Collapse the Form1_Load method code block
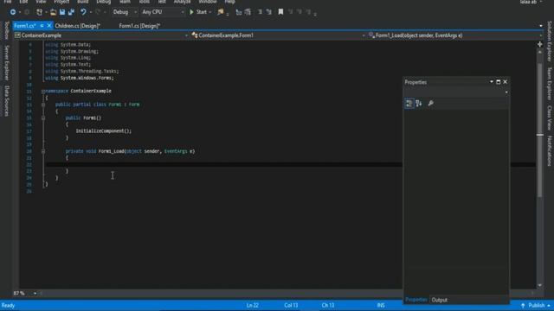Image resolution: width=554 pixels, height=311 pixels. pyautogui.click(x=43, y=151)
